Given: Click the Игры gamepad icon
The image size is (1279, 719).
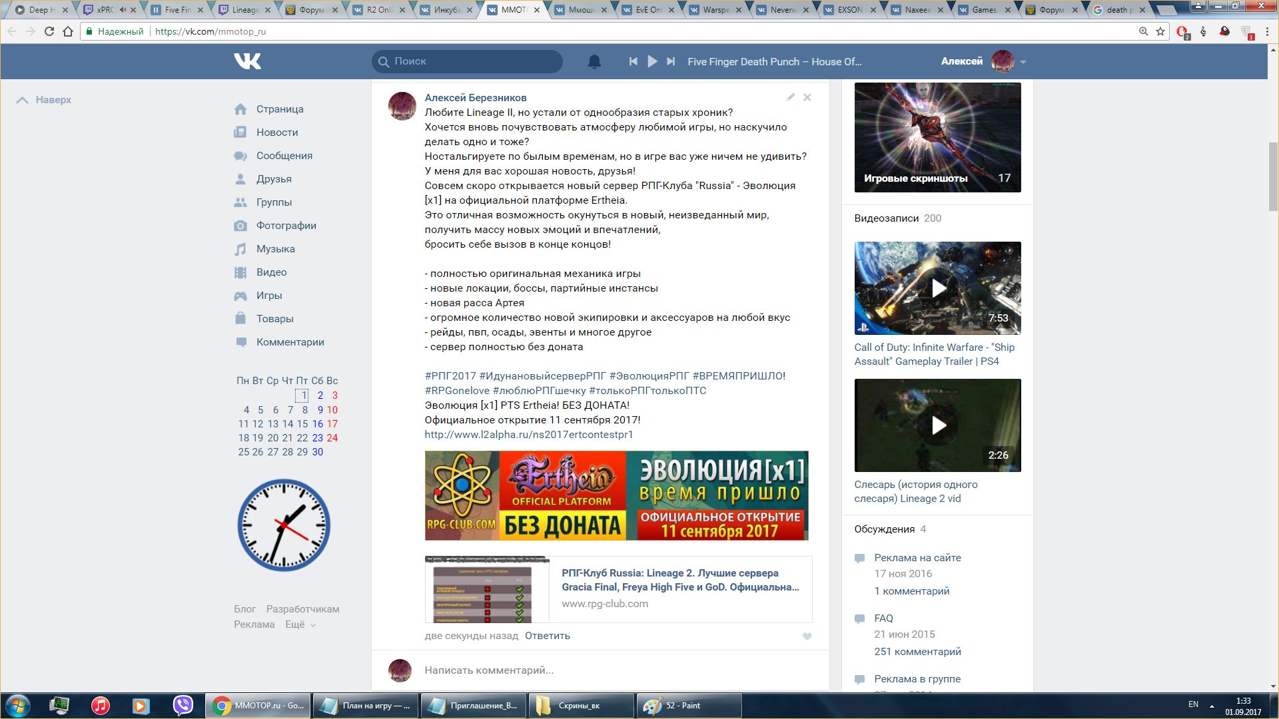Looking at the screenshot, I should (240, 296).
